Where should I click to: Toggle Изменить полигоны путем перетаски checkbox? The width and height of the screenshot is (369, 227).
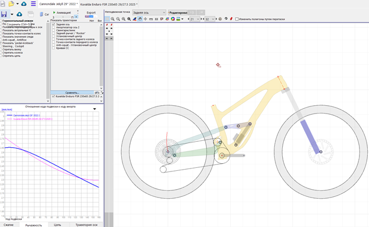coord(237,19)
